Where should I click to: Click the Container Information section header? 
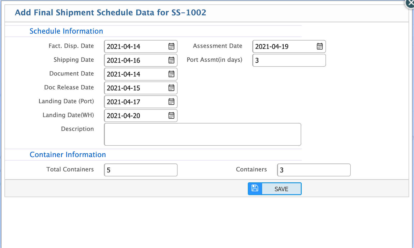(68, 154)
